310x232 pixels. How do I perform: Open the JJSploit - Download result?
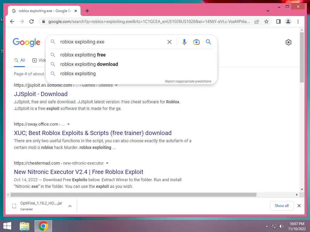pyautogui.click(x=41, y=94)
